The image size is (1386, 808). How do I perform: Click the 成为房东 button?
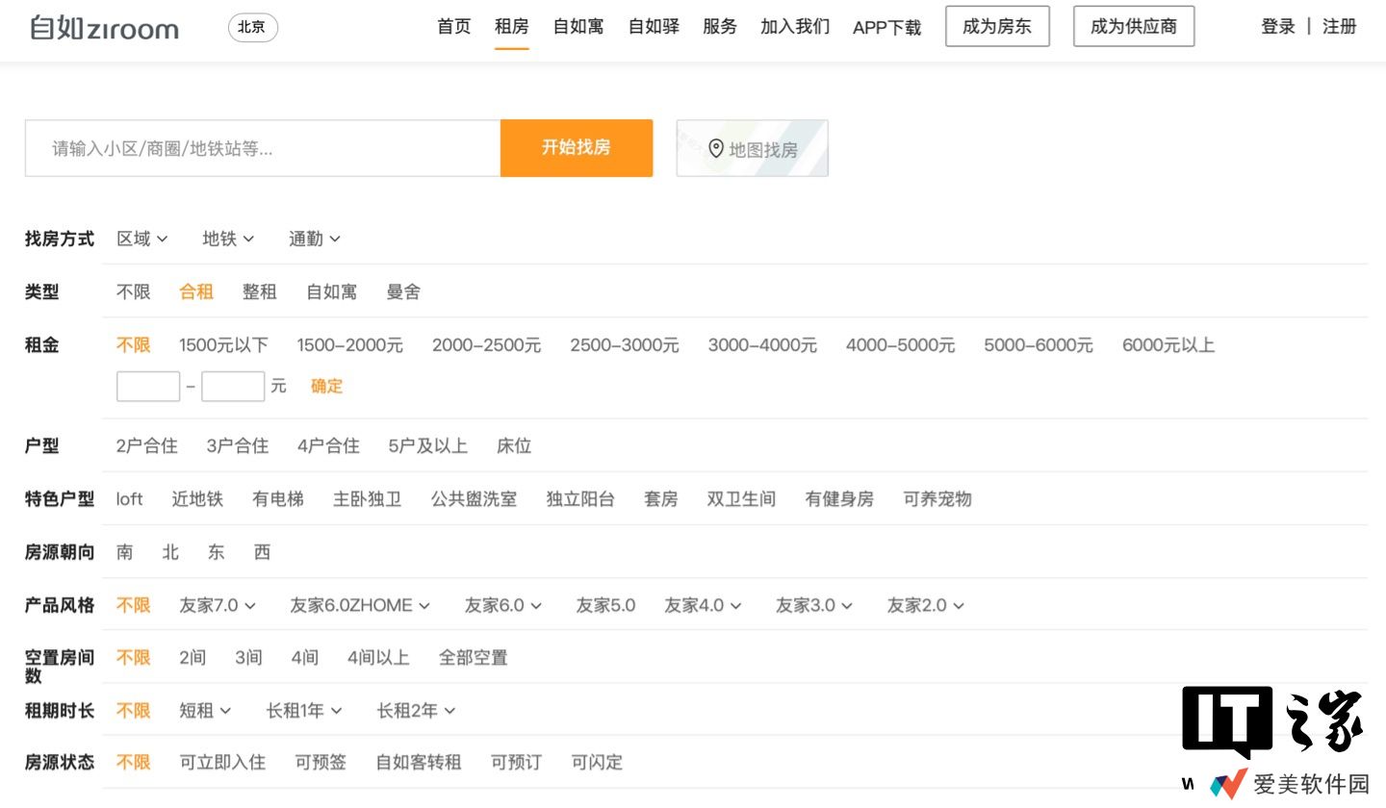(x=997, y=27)
